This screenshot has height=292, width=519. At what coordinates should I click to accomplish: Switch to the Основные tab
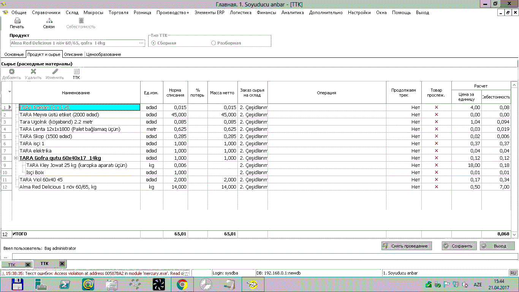point(14,54)
